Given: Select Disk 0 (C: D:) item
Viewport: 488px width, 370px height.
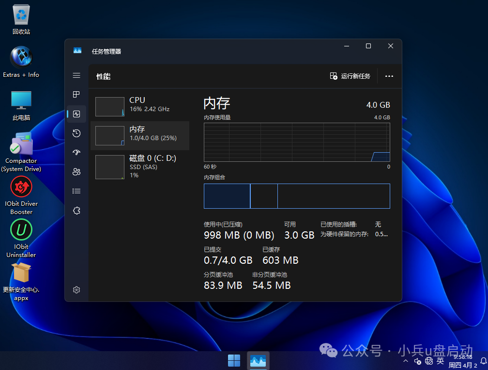Looking at the screenshot, I should point(140,167).
